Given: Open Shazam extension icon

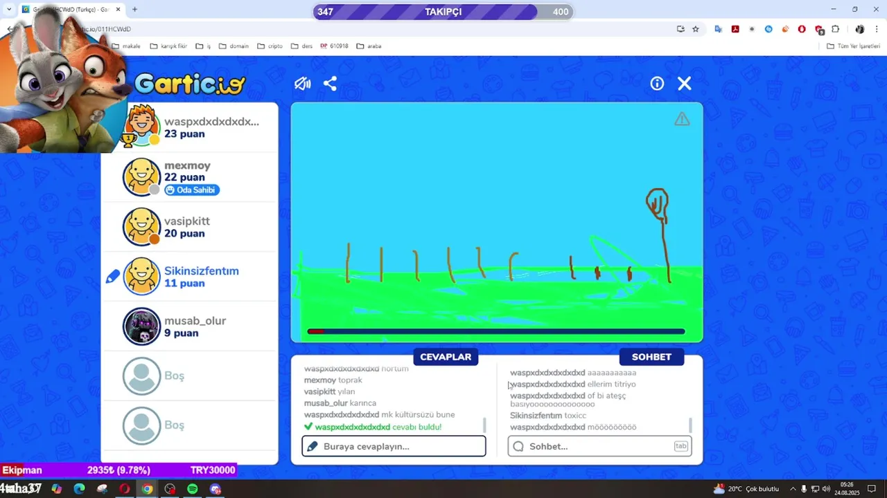Looking at the screenshot, I should click(769, 29).
